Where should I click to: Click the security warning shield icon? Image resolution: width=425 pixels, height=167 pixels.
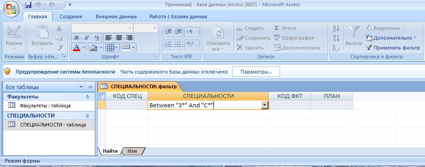8,72
